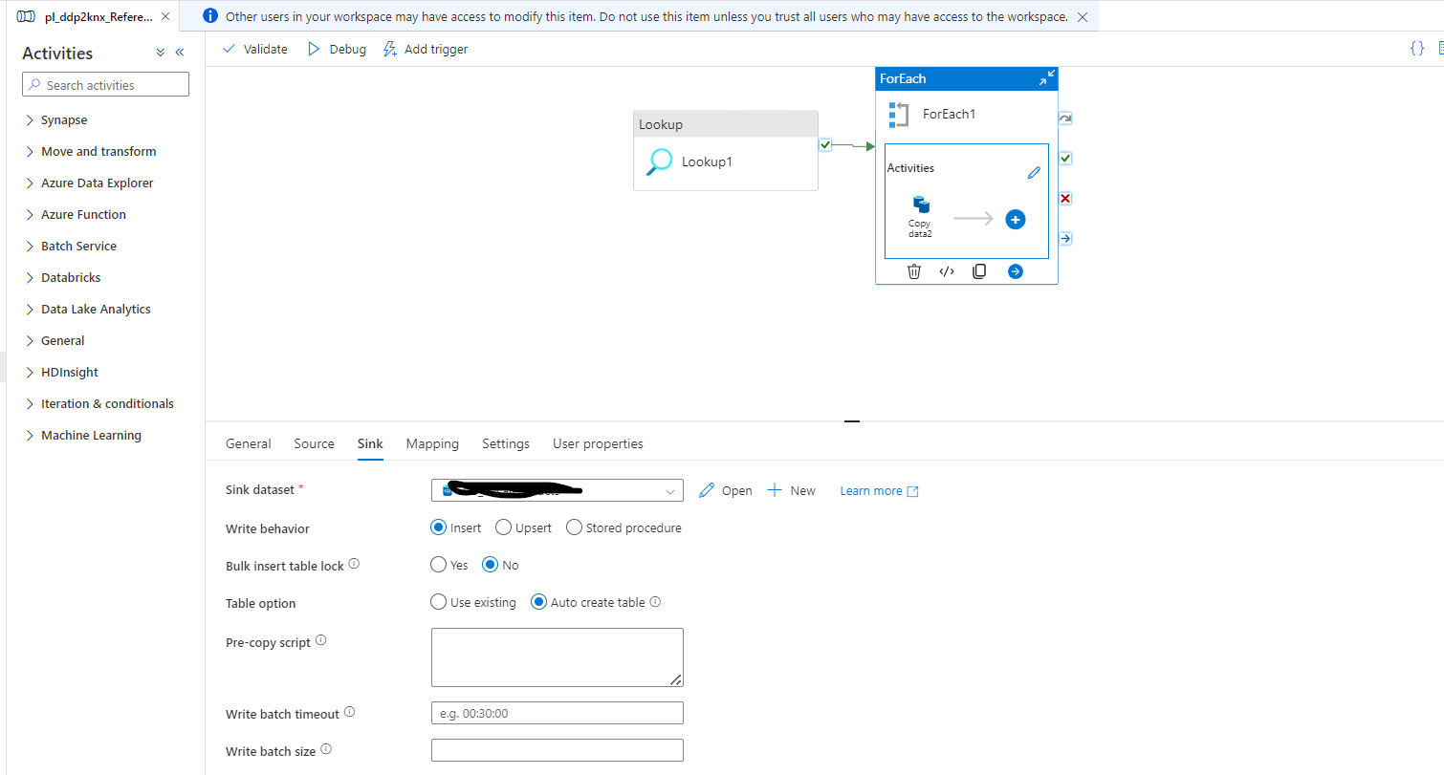The width and height of the screenshot is (1444, 775).
Task: Clone ForEach1 with the copy icon
Action: coord(978,271)
